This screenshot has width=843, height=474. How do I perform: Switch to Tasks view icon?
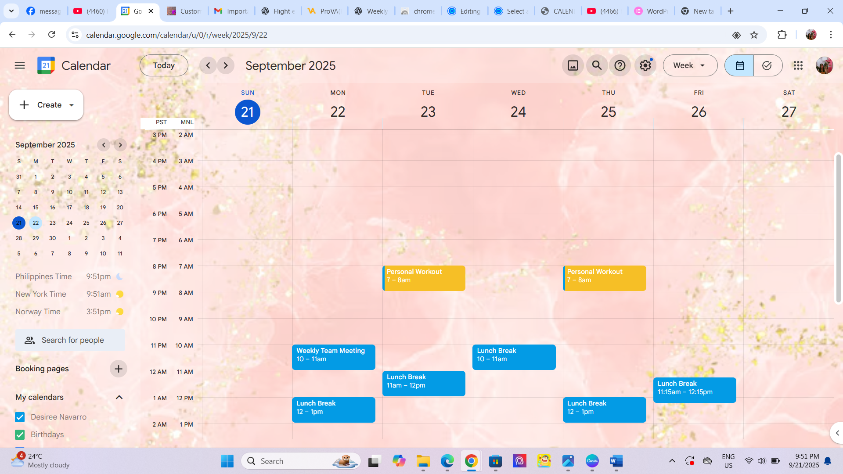point(767,65)
